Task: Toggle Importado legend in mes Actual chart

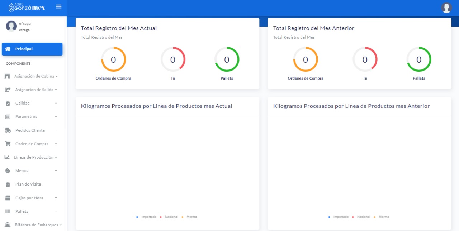Action: (x=146, y=217)
